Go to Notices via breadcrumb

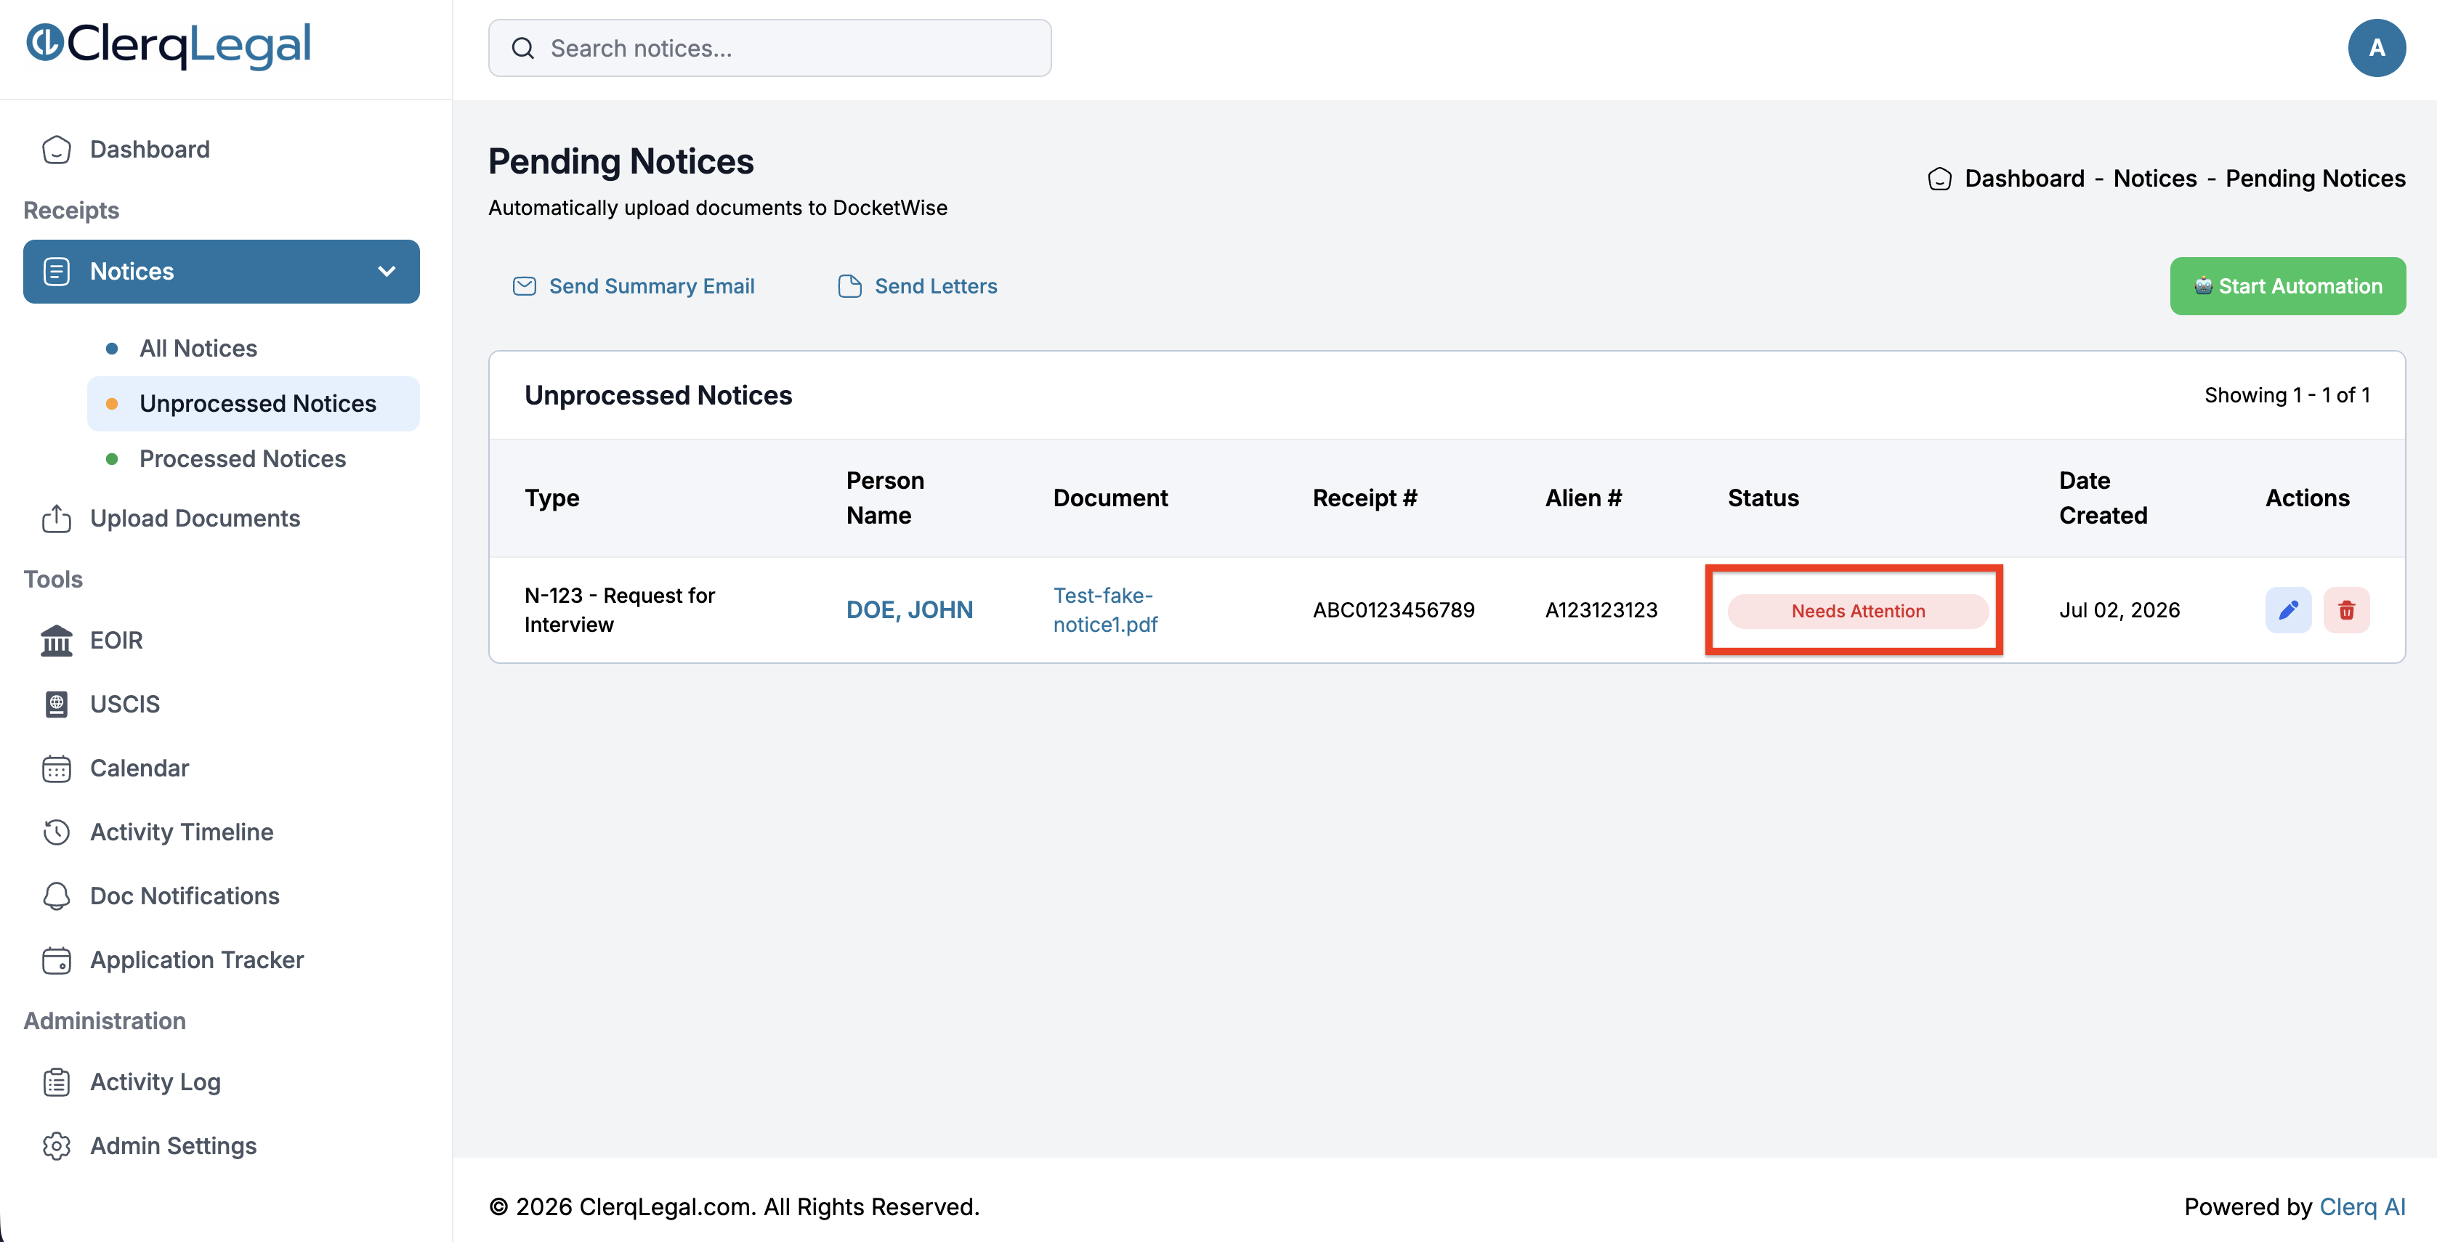2155,179
